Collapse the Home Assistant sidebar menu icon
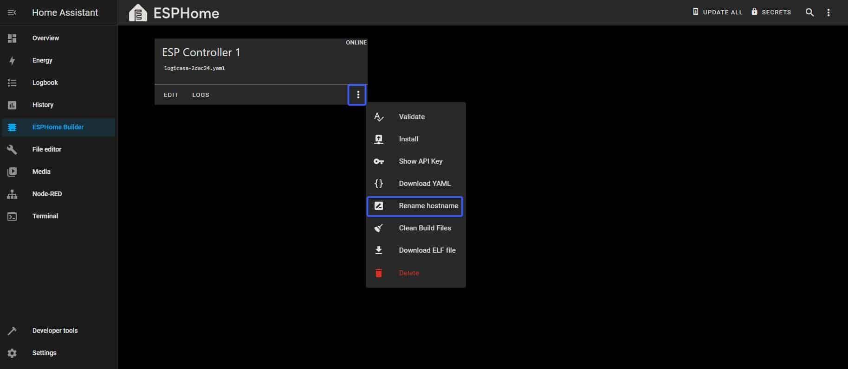 tap(12, 13)
